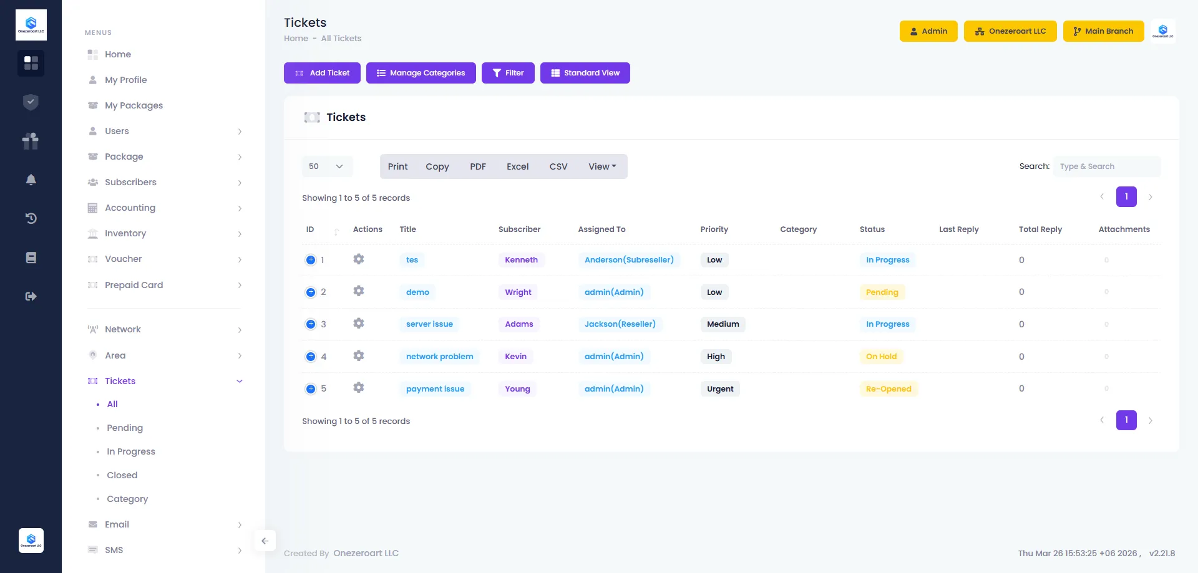This screenshot has width=1198, height=573.
Task: Open the ticket titled 'payment issue'
Action: [435, 388]
